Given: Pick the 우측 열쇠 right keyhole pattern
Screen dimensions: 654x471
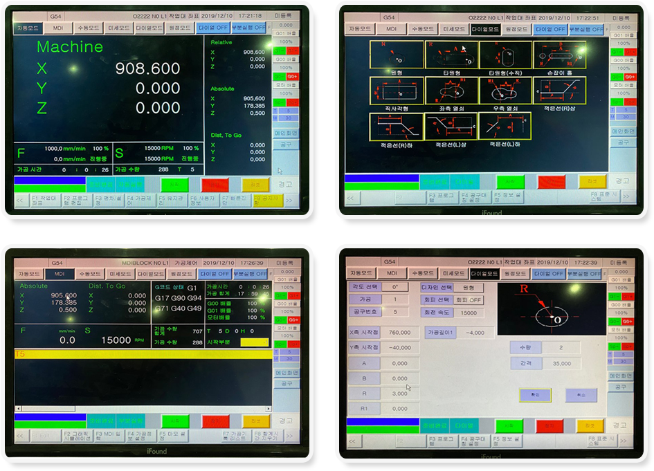Looking at the screenshot, I should click(505, 91).
